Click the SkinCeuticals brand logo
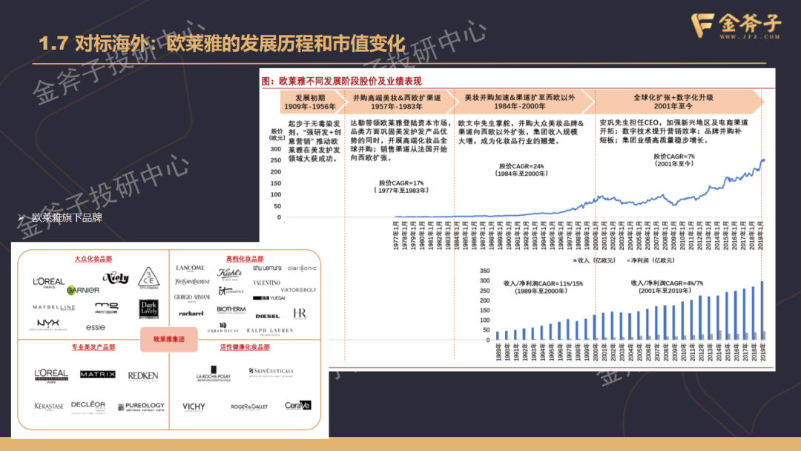 point(271,372)
